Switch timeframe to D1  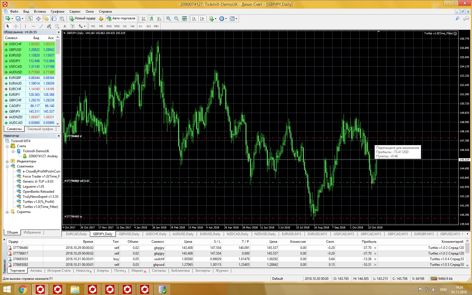[x=141, y=26]
